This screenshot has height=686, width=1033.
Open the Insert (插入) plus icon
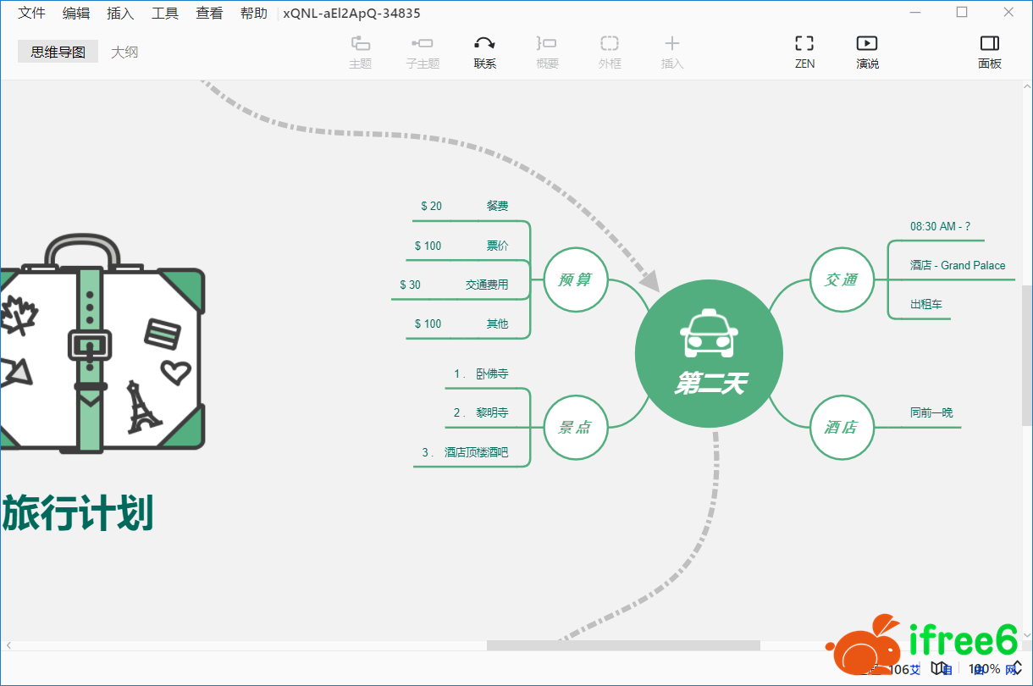click(671, 44)
